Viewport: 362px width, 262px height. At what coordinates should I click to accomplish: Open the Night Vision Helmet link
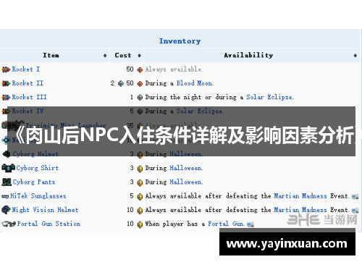click(45, 210)
